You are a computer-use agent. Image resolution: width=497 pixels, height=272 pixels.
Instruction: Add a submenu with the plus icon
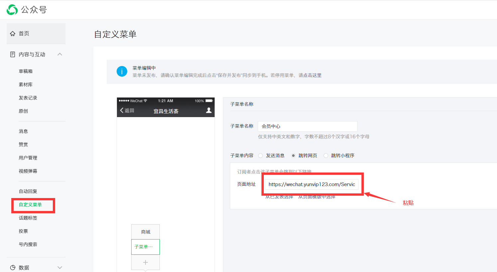[x=146, y=262]
